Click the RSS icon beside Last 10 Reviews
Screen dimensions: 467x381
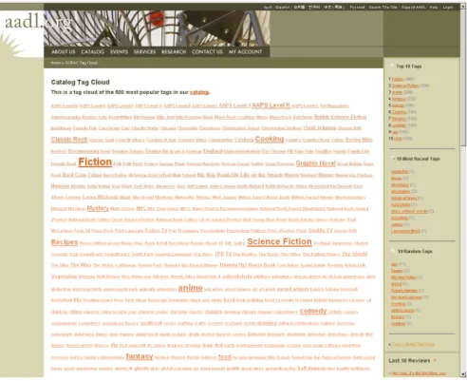[x=435, y=360]
